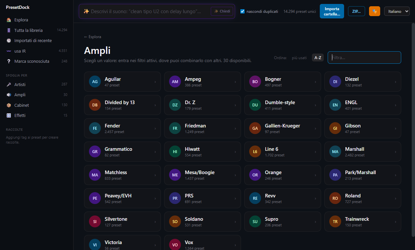Click the OR avatar for Orange
This screenshot has width=415, height=250.
click(x=255, y=175)
